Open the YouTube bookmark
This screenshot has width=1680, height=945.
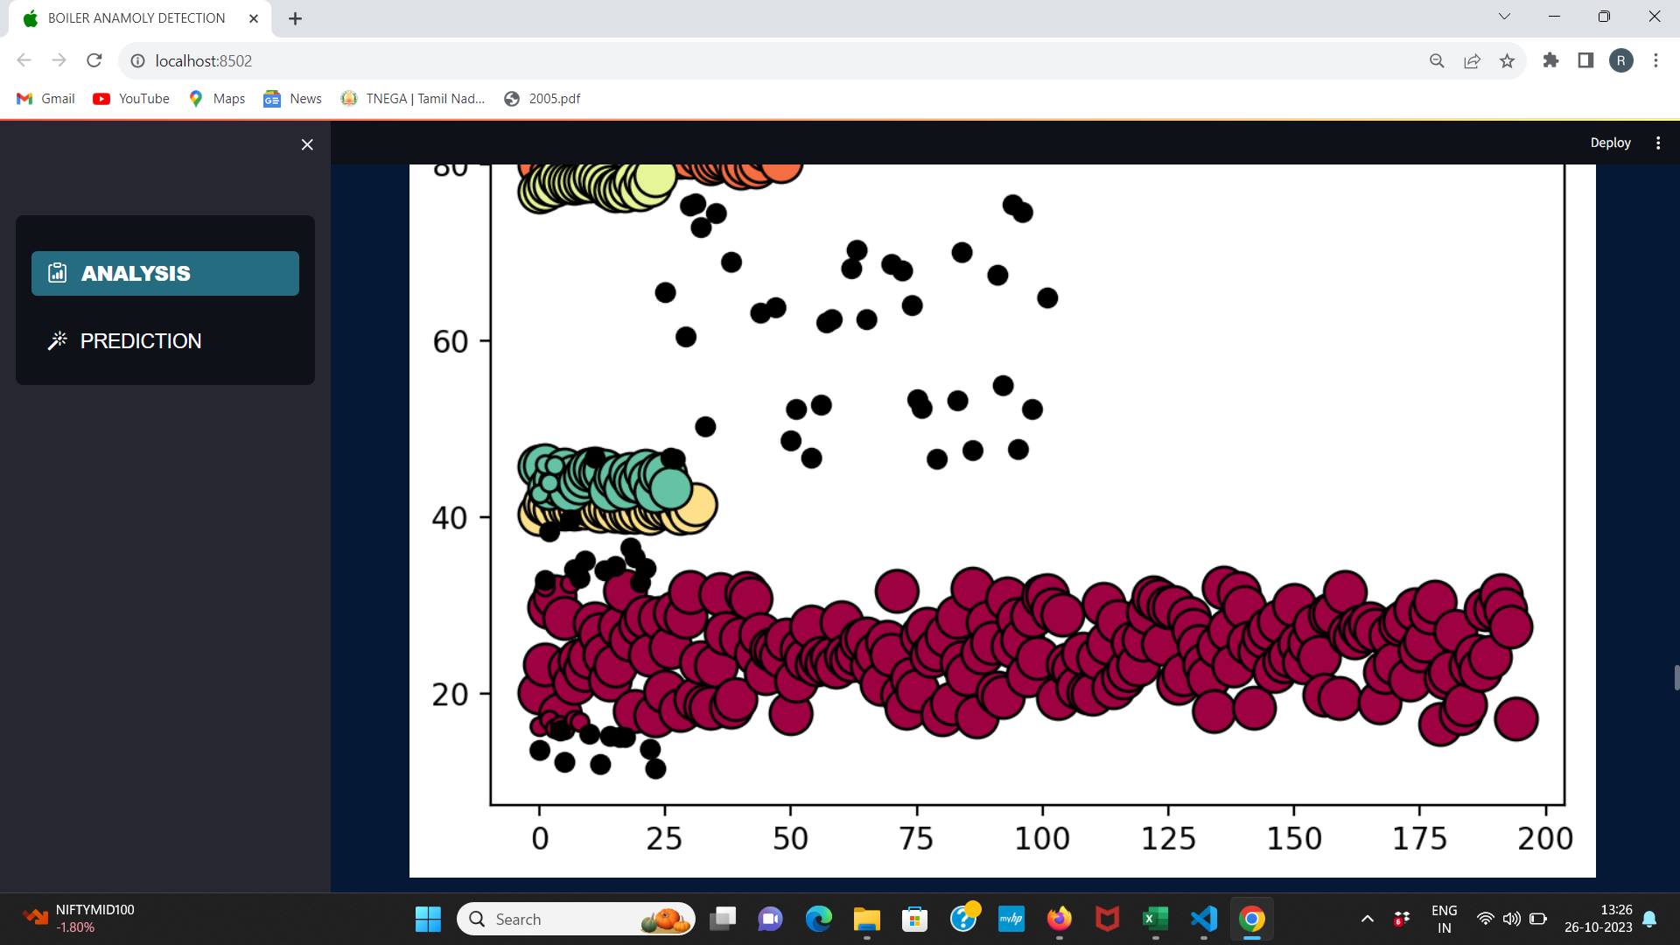point(130,99)
